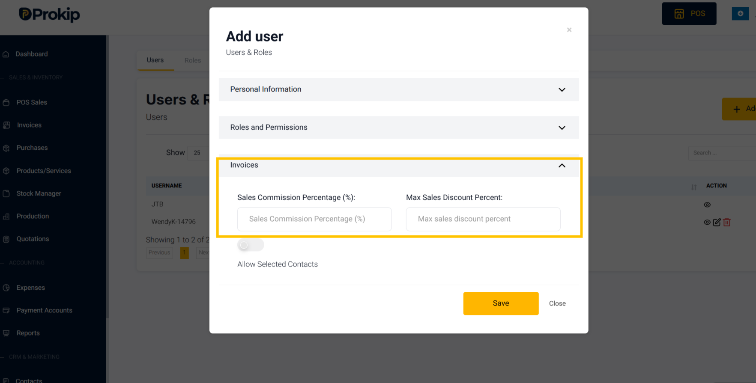Open Invoices in the sidebar
Image resolution: width=756 pixels, height=383 pixels.
coord(29,125)
